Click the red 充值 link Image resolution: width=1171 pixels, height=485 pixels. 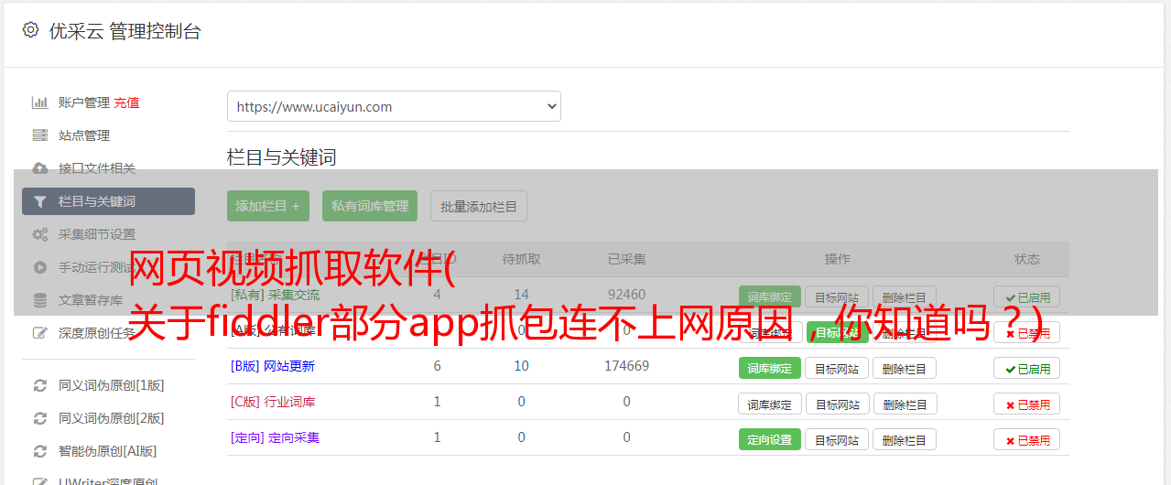pyautogui.click(x=126, y=102)
